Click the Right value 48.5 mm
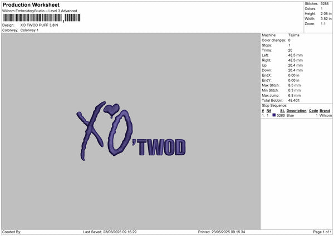The width and height of the screenshot is (334, 236). click(x=296, y=60)
